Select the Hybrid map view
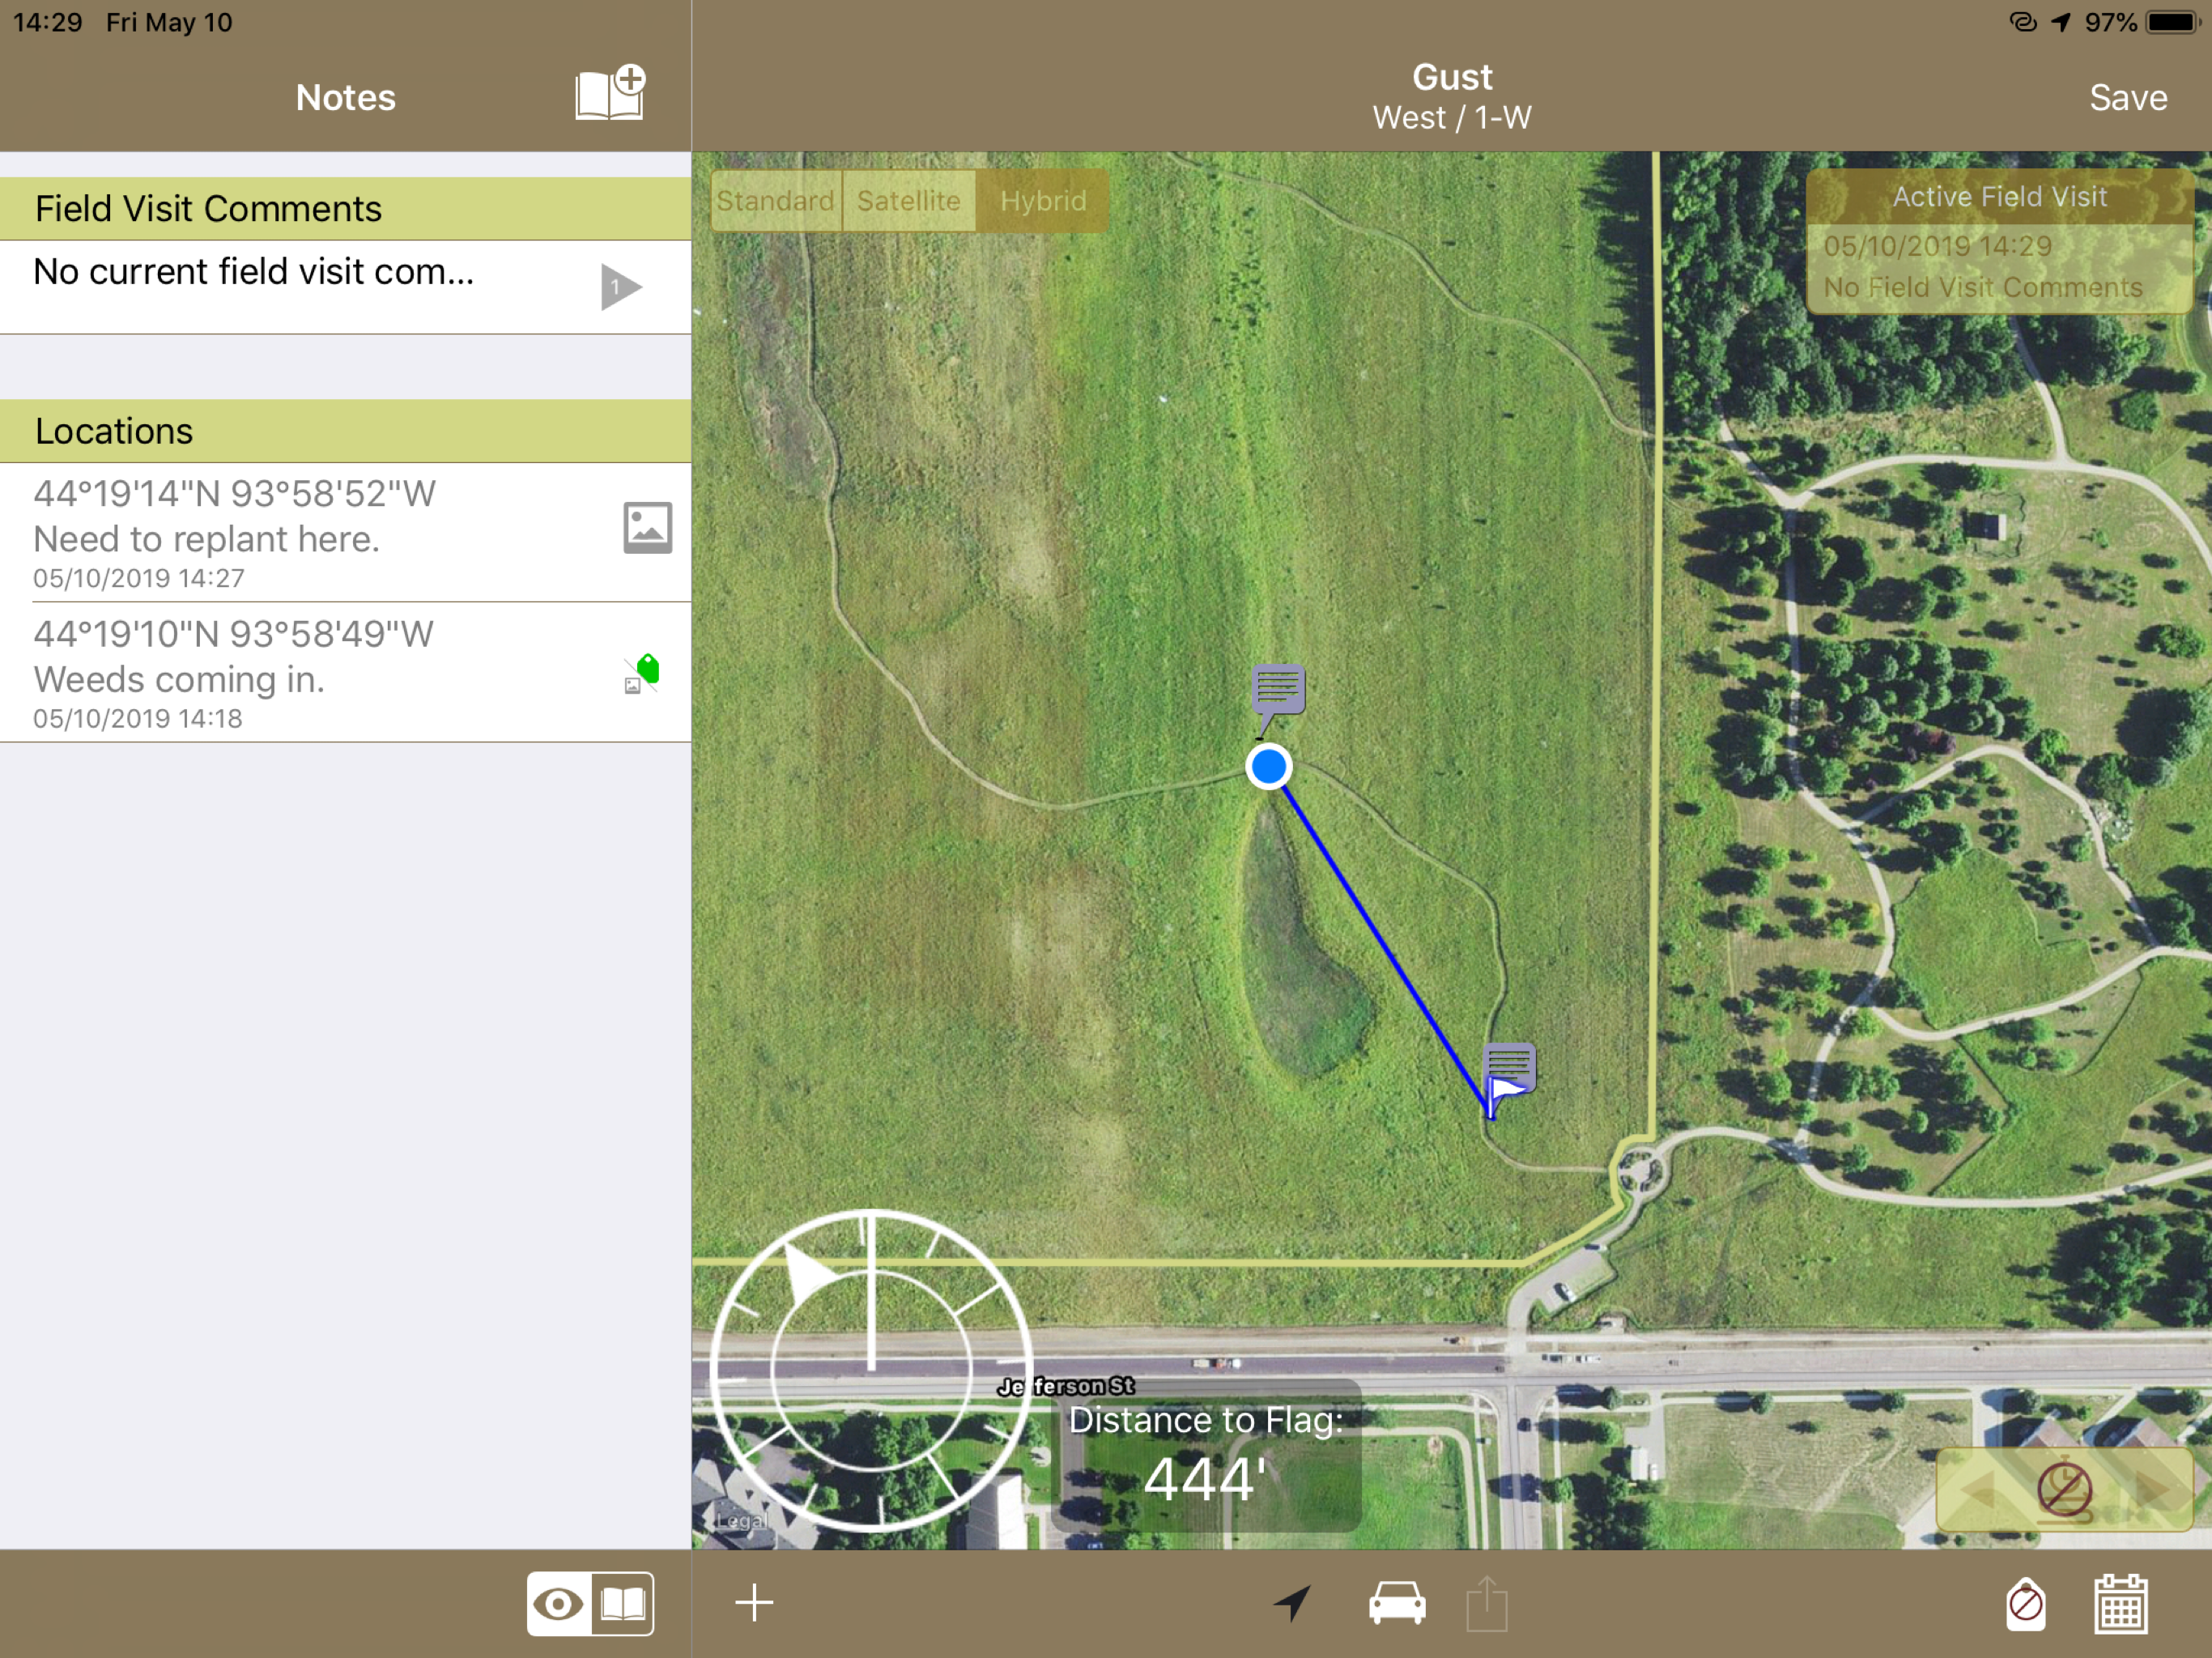Image resolution: width=2212 pixels, height=1658 pixels. [x=1042, y=201]
